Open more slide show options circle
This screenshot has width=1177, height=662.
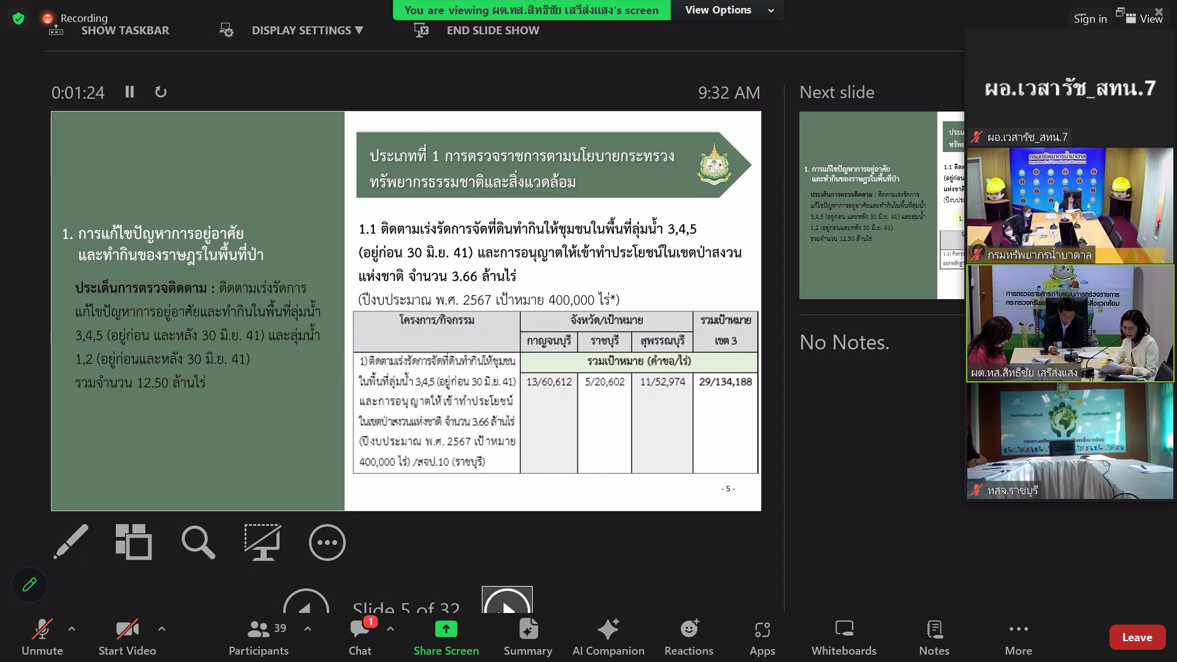click(x=327, y=542)
